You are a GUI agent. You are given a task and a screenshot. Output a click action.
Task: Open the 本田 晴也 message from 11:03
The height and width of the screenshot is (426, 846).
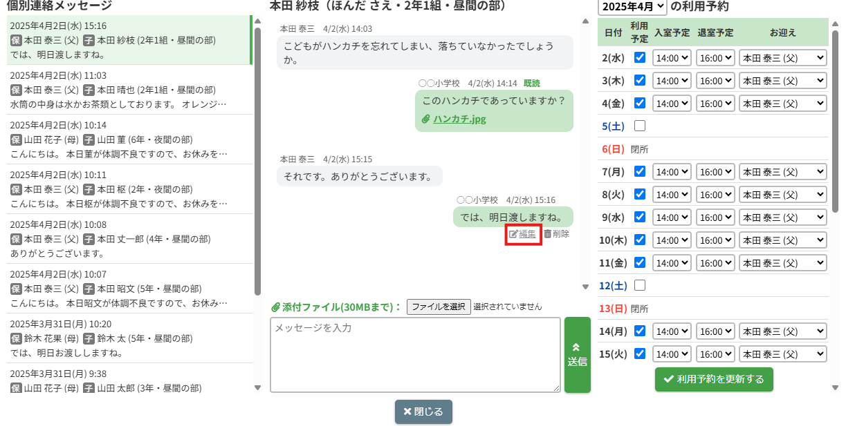pos(128,90)
